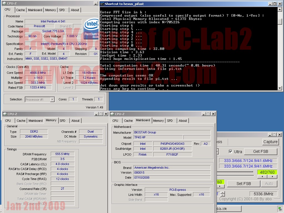Select the CPU tab in the top CPU-Z window

pyautogui.click(x=7, y=10)
